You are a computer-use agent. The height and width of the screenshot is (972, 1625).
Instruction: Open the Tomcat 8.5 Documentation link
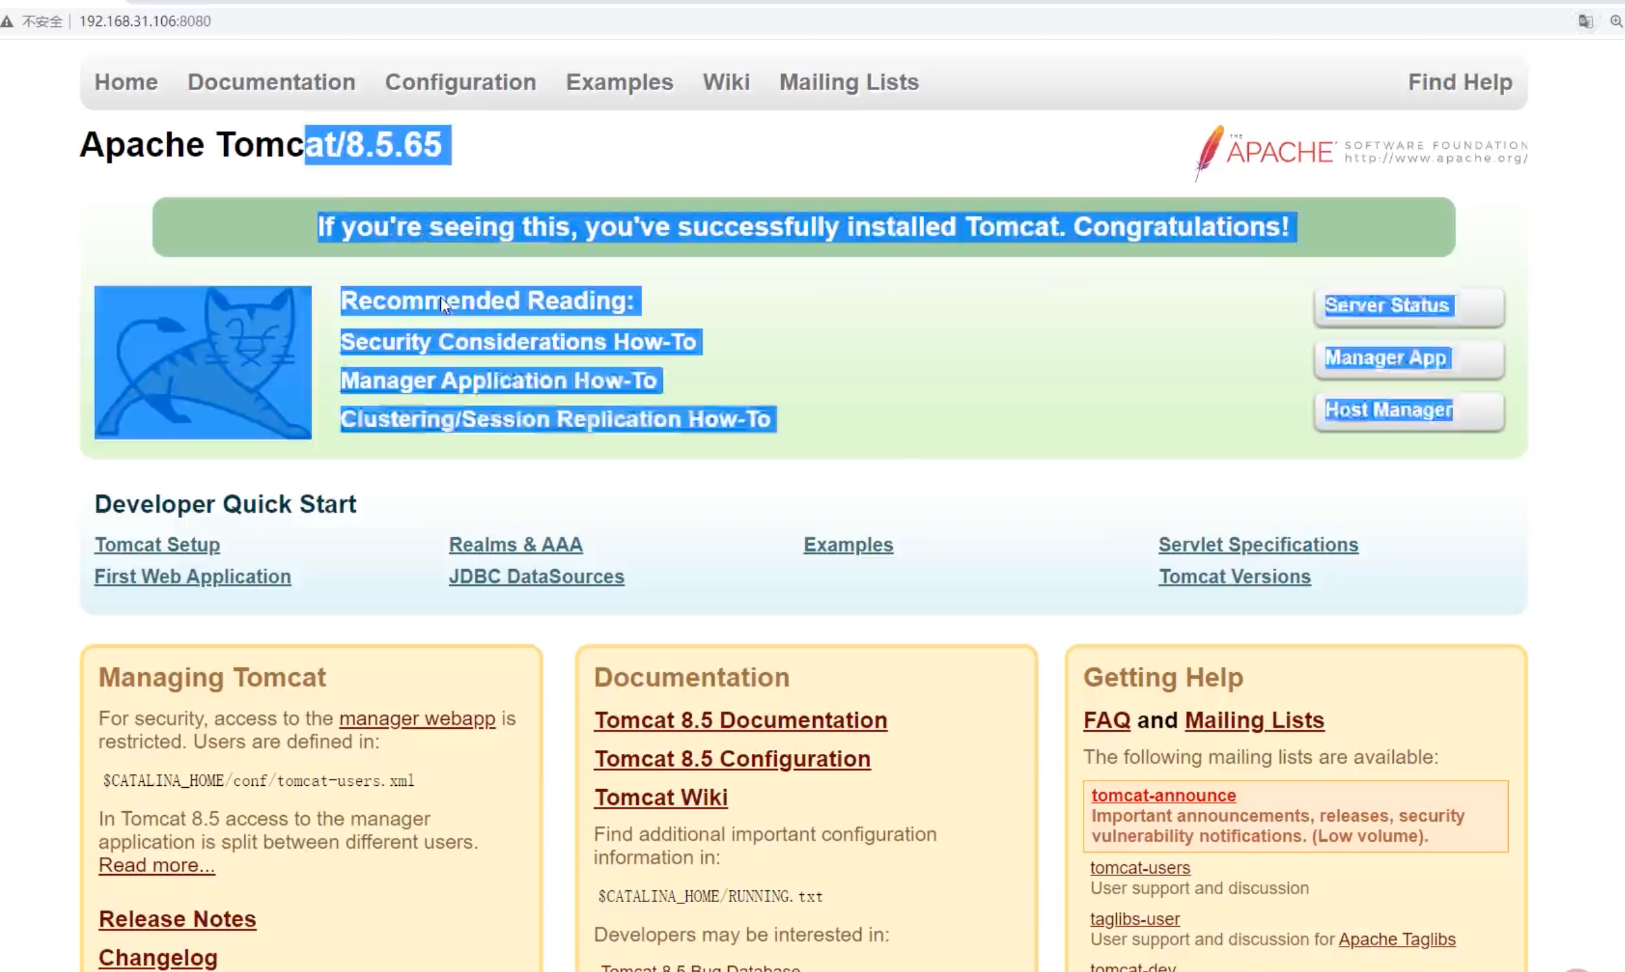tap(741, 720)
